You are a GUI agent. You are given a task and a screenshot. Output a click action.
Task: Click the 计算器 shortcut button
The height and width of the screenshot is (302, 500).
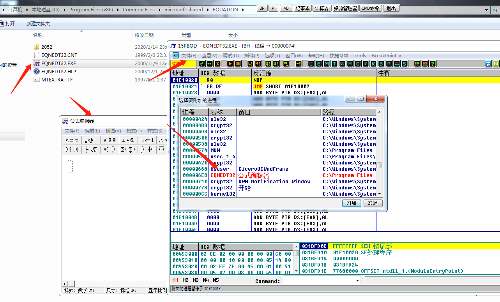(x=322, y=8)
